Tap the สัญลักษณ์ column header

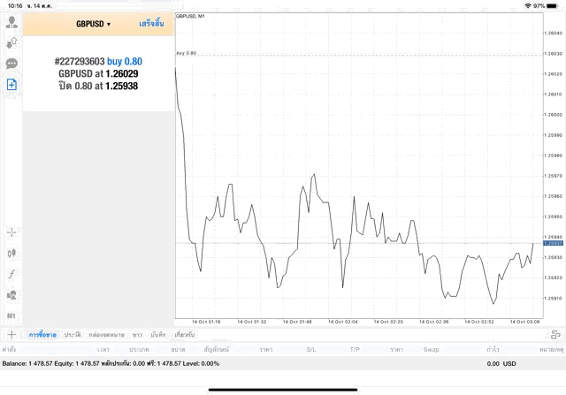click(216, 349)
